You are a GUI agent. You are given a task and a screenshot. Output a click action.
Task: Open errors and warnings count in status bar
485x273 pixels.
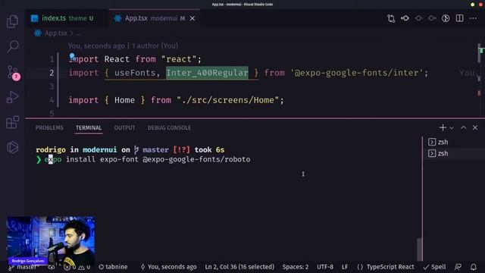[x=77, y=267]
